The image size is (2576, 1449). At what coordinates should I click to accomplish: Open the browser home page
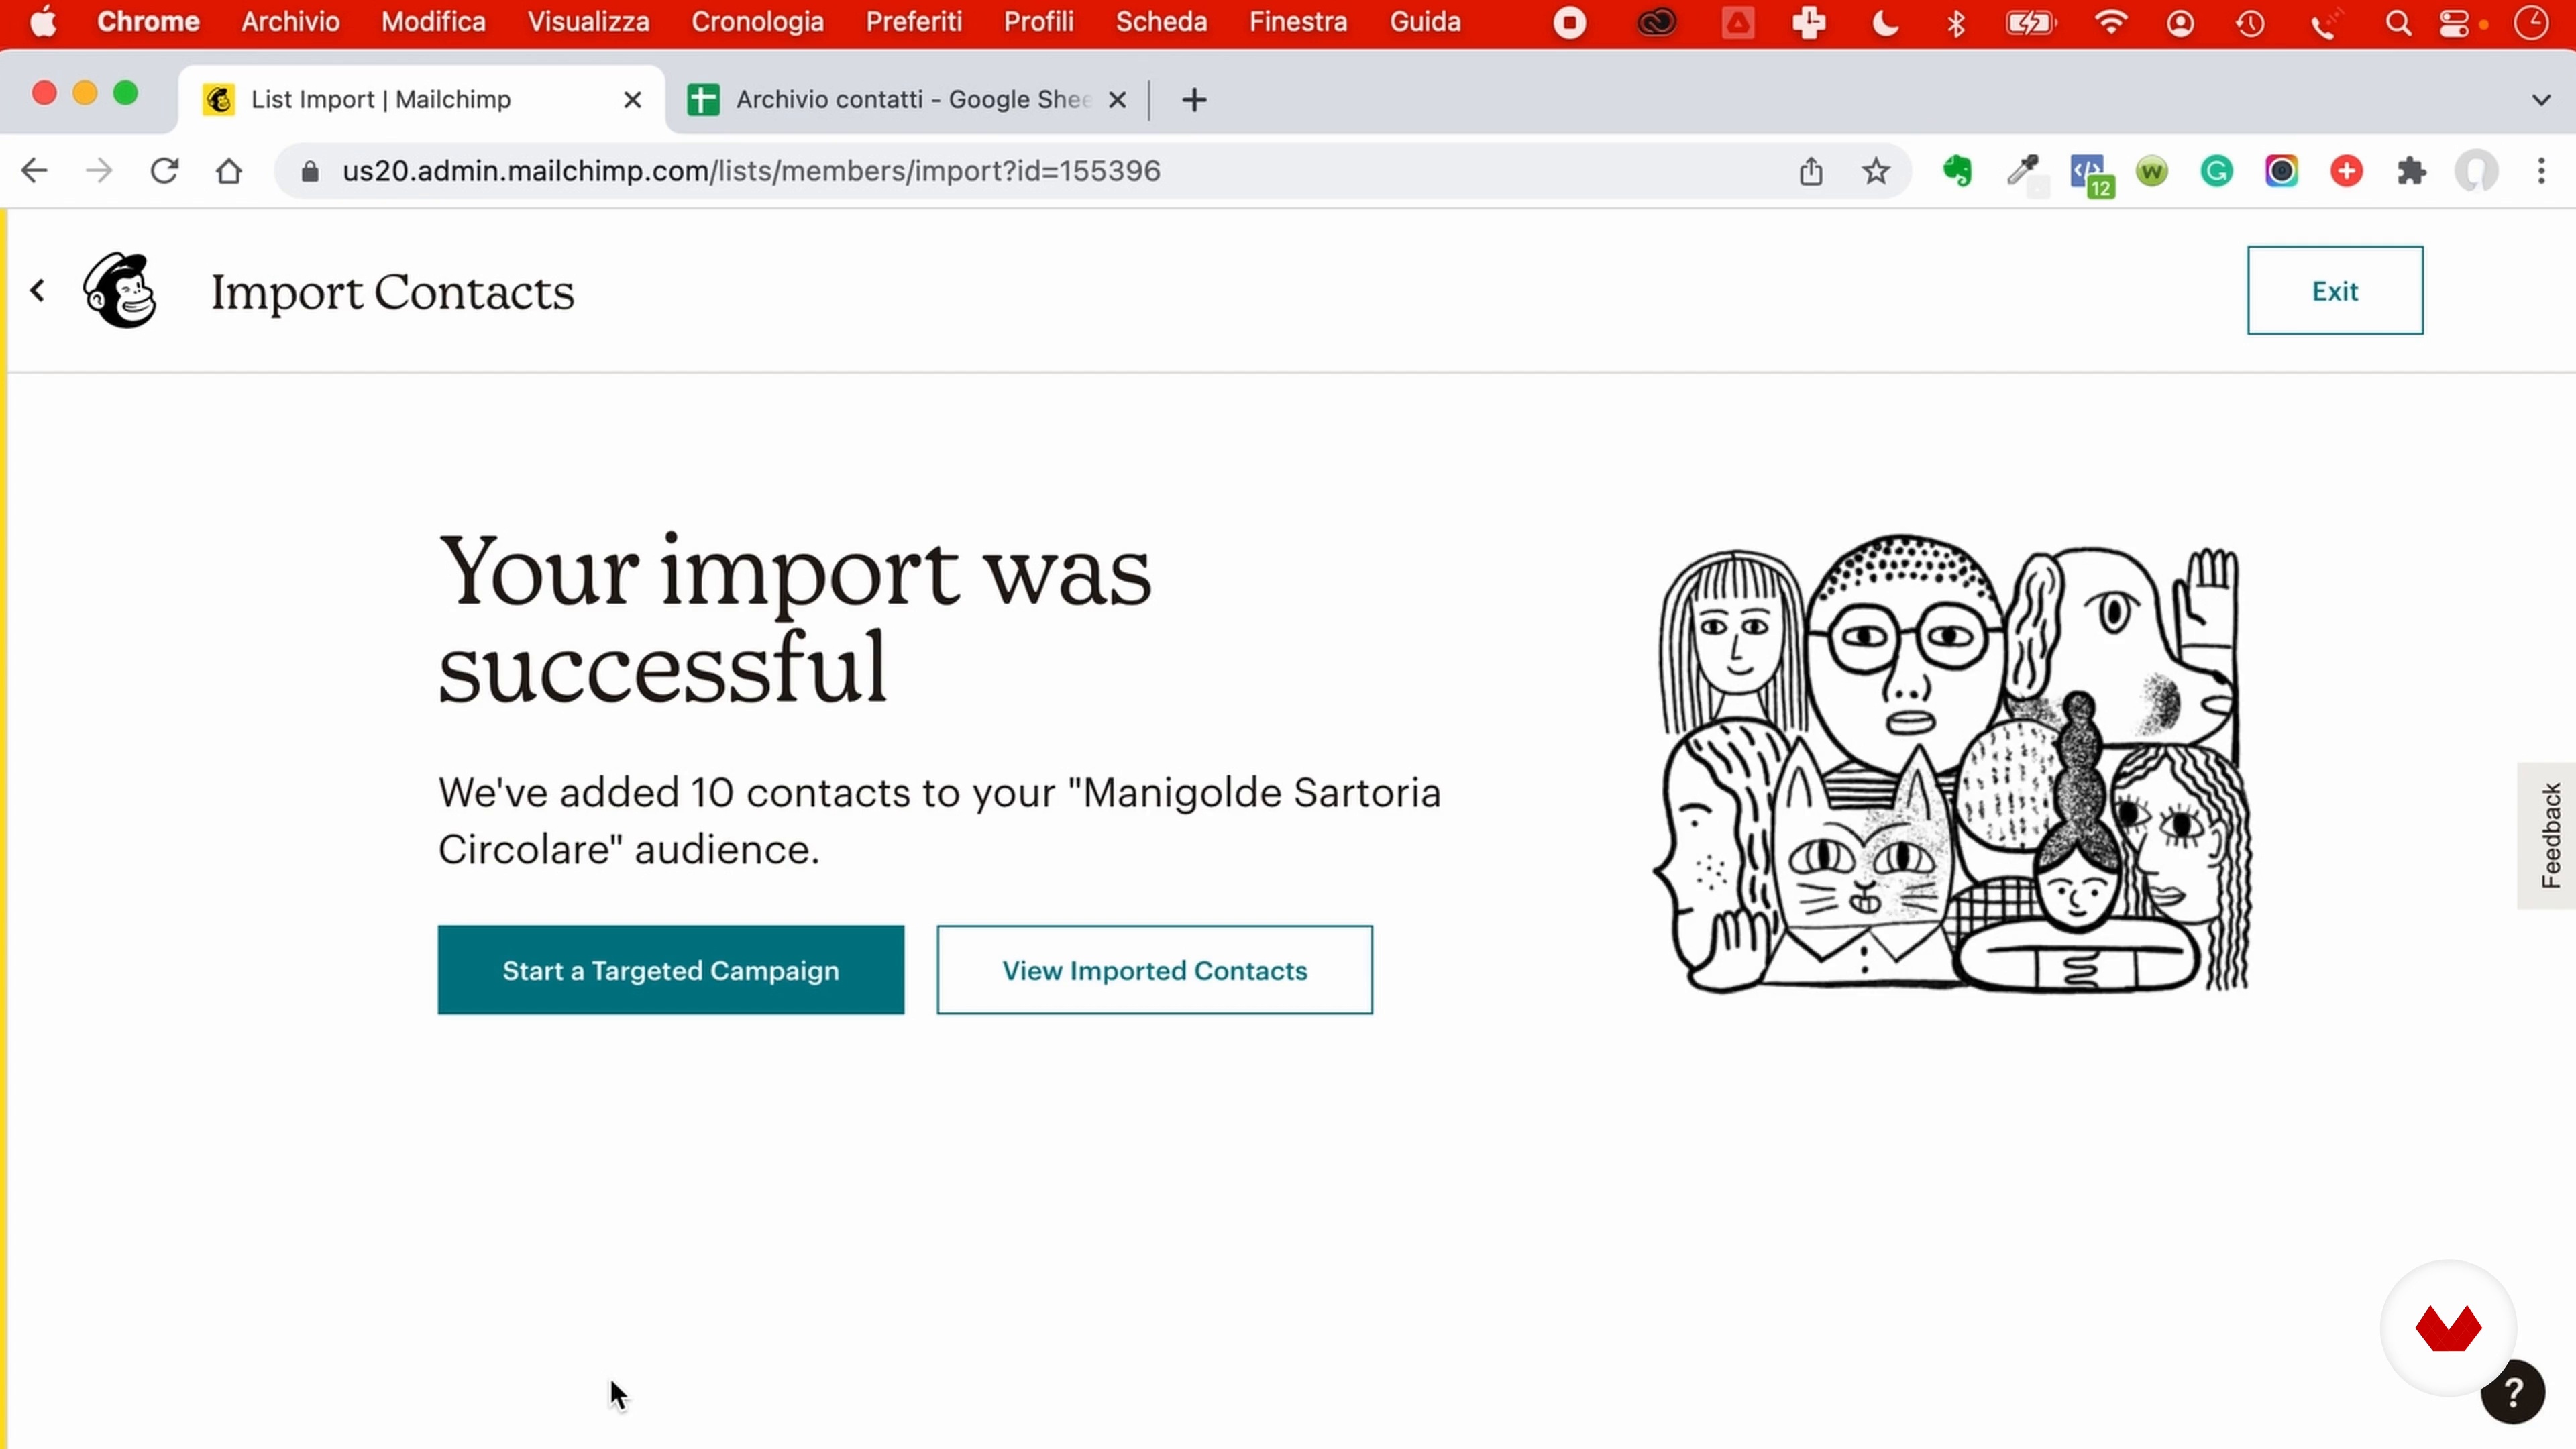pos(229,171)
